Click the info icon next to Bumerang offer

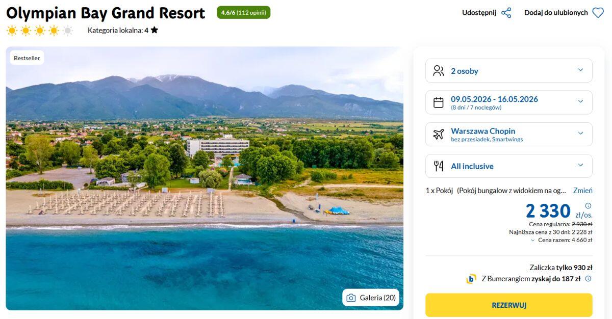[588, 279]
